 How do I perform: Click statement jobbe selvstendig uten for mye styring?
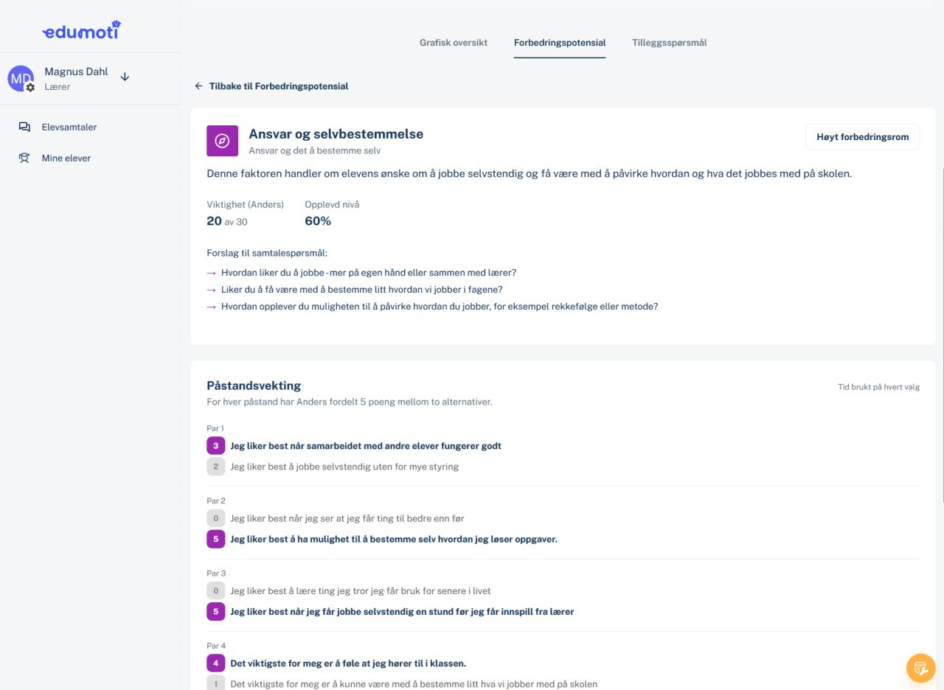[x=344, y=467]
